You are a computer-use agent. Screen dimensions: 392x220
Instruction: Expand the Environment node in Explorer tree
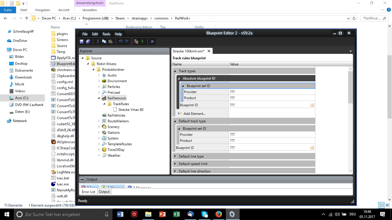point(99,81)
